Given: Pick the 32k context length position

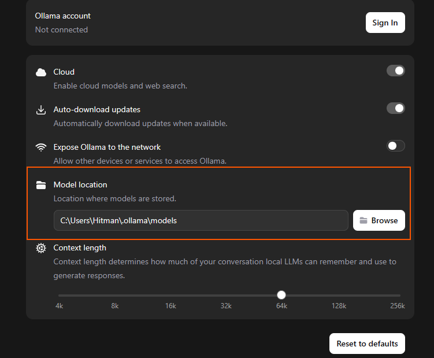Looking at the screenshot, I should pyautogui.click(x=226, y=295).
